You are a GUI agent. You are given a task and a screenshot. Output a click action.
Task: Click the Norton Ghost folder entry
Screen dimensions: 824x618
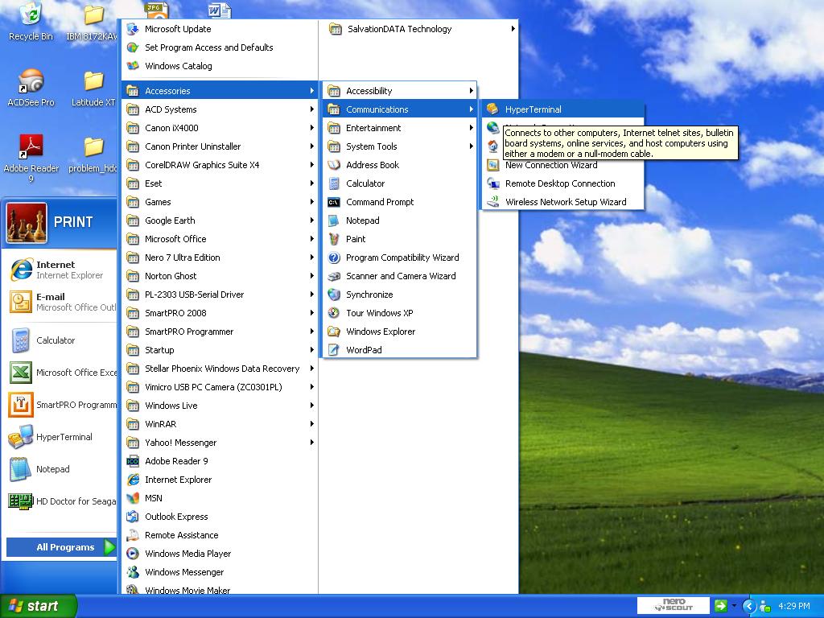pos(220,276)
